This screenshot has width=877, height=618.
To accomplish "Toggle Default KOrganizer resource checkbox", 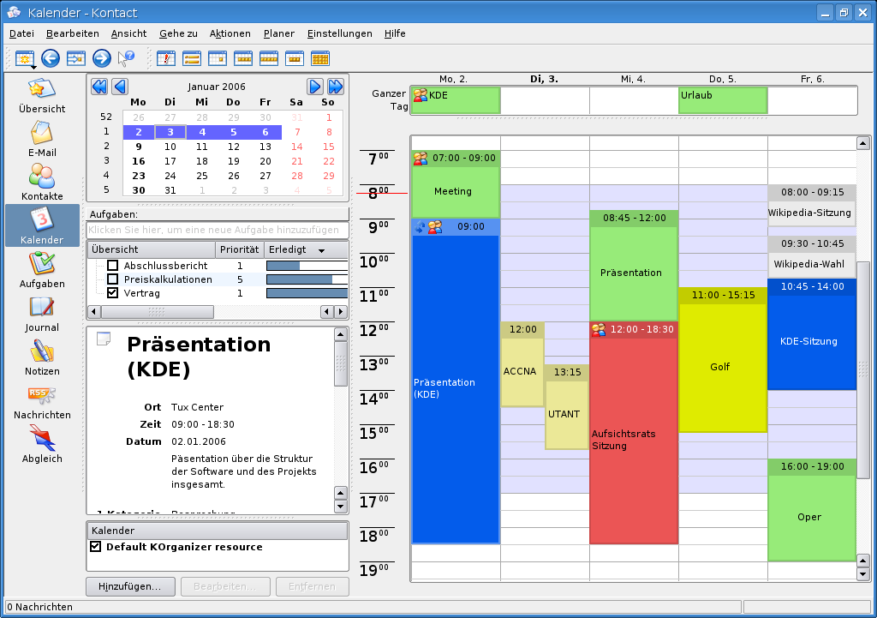I will [96, 546].
